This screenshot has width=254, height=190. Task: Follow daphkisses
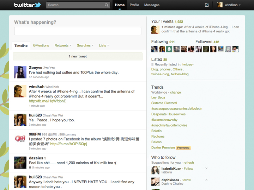tap(186, 180)
